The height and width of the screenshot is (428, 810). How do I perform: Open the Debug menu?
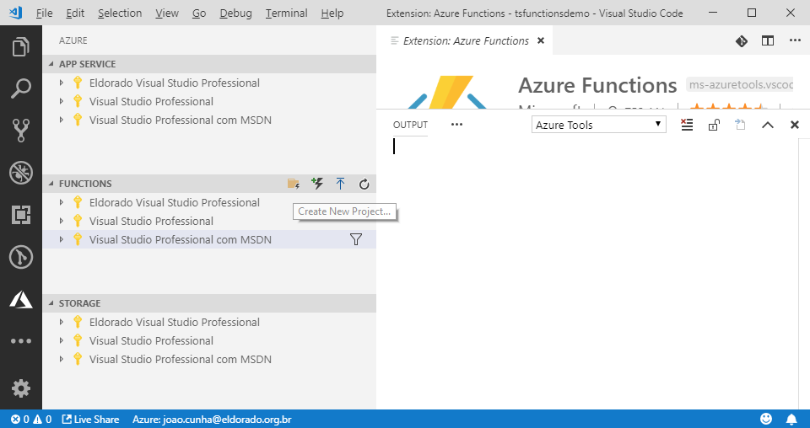235,13
